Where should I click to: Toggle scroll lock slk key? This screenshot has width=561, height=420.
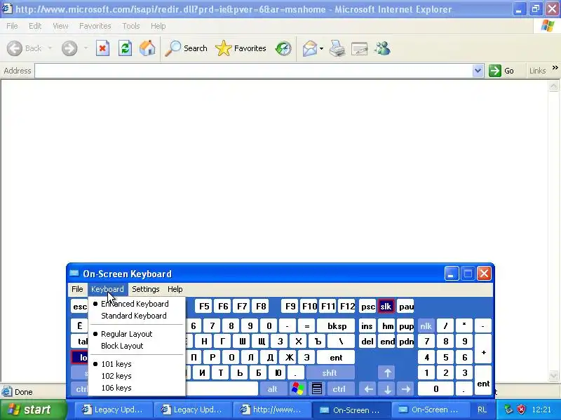pyautogui.click(x=386, y=307)
